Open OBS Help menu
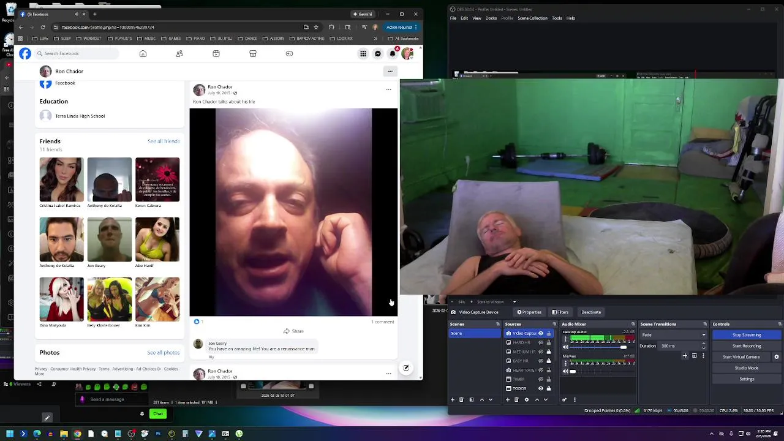The height and width of the screenshot is (441, 784). [570, 18]
